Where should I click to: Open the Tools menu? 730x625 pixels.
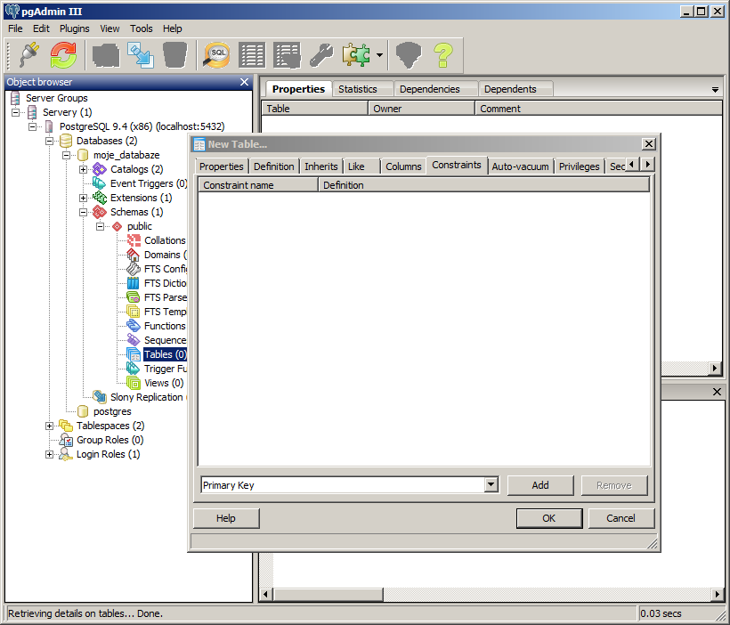[x=141, y=28]
